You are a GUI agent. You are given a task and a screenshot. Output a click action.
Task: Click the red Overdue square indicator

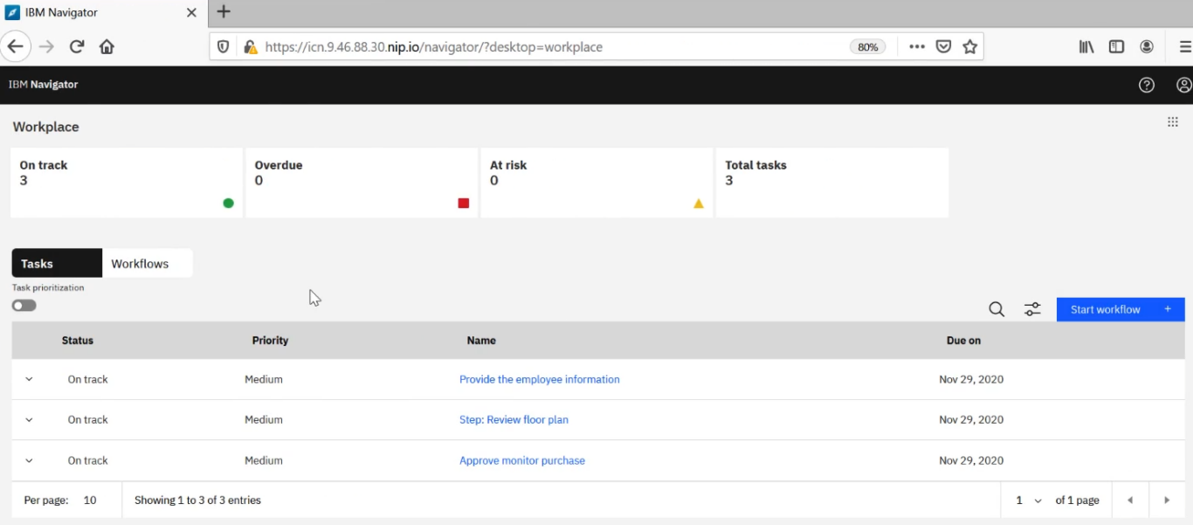(x=464, y=204)
